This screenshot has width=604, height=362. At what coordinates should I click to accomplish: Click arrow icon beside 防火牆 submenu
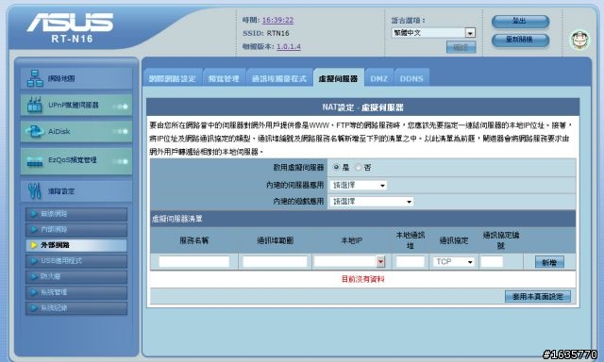pos(34,276)
